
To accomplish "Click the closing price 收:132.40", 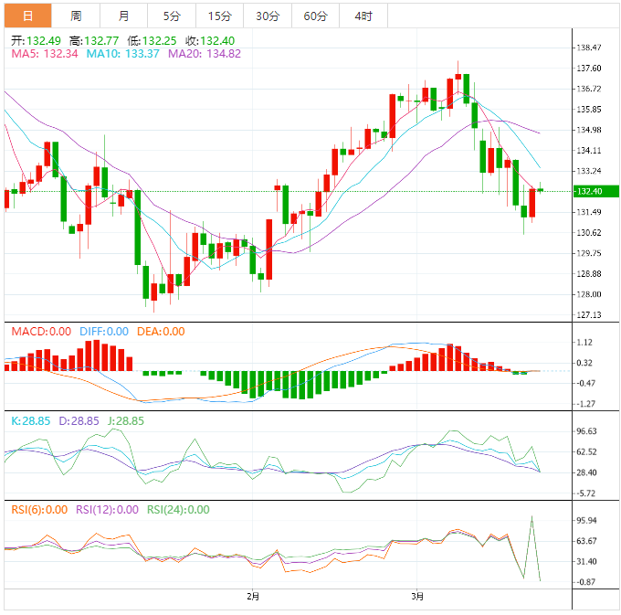I will [210, 41].
